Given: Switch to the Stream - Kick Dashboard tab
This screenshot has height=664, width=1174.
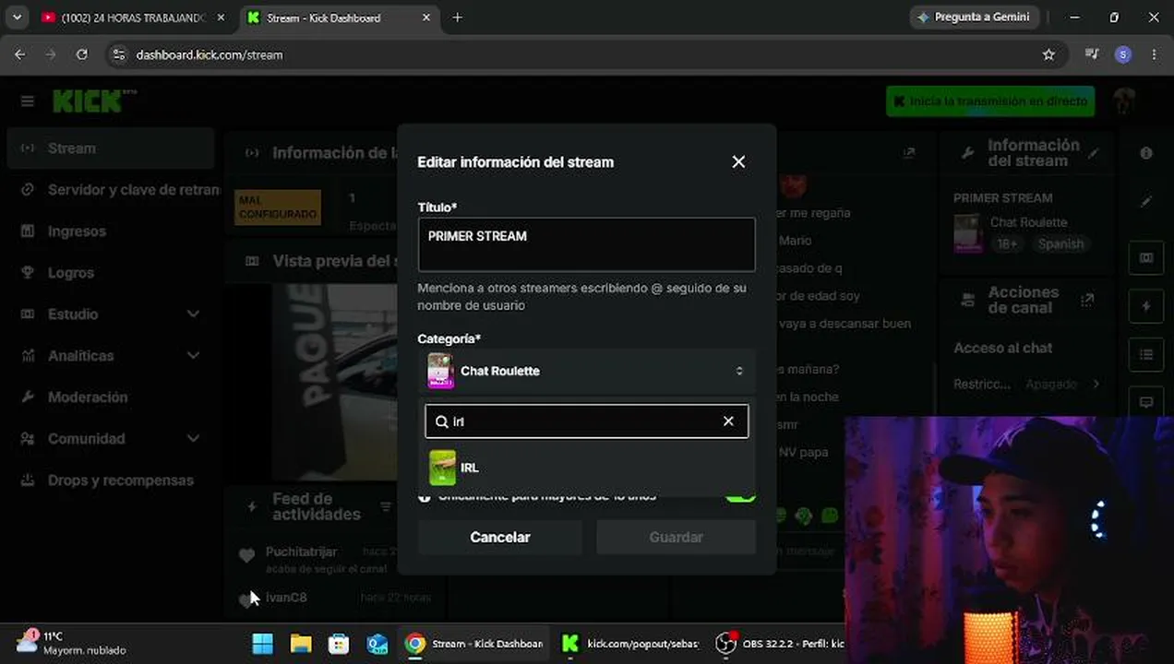Looking at the screenshot, I should (323, 18).
